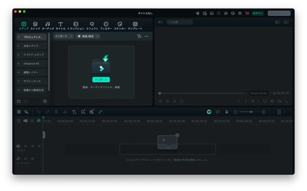This screenshot has width=307, height=191.
Task: Select the text tool in timeline toolbar
Action: click(74, 112)
